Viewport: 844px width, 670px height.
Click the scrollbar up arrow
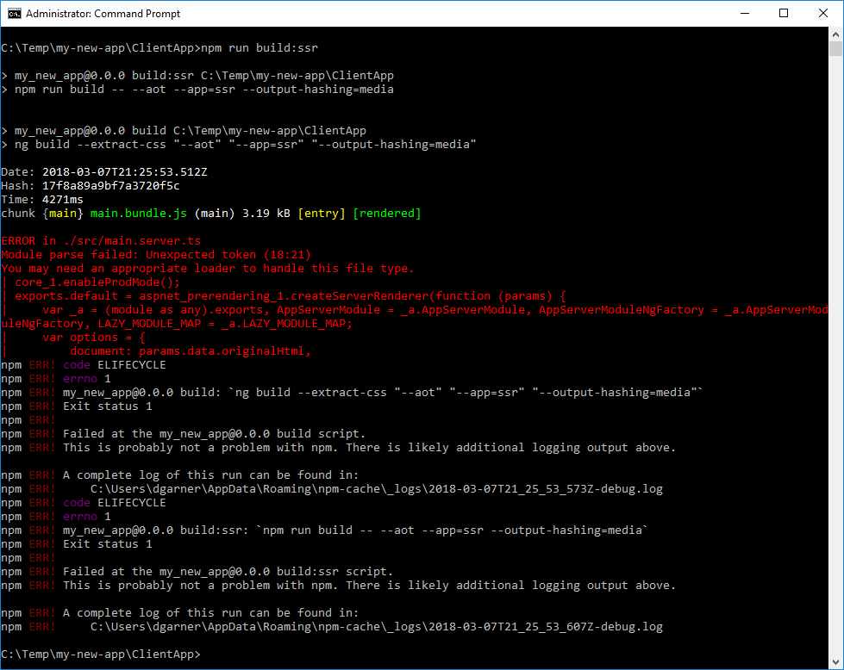[835, 34]
